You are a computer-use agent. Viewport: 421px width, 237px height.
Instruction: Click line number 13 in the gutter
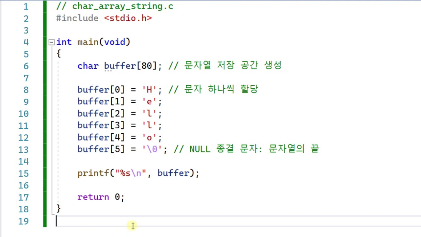(x=23, y=149)
